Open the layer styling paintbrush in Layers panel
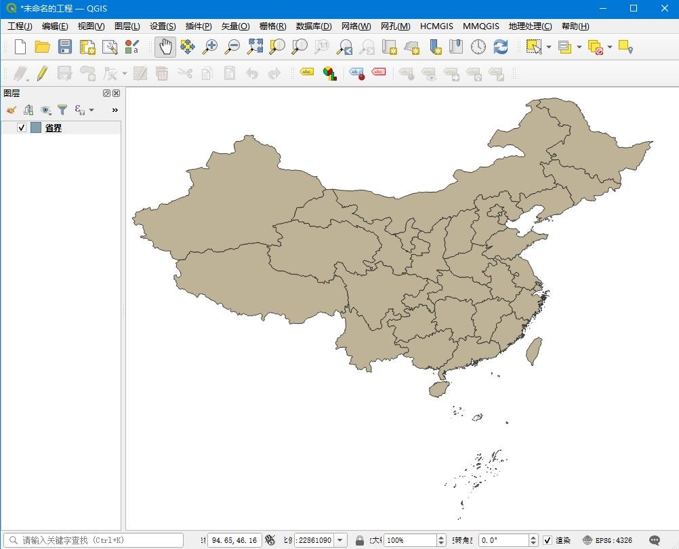679x549 pixels. (x=11, y=110)
